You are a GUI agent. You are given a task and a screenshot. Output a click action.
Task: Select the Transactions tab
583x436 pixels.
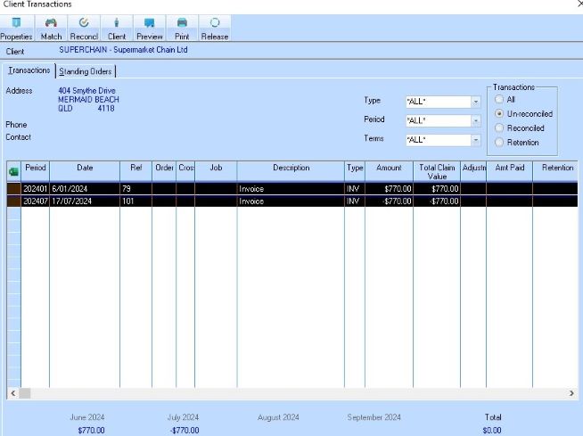[x=29, y=70]
